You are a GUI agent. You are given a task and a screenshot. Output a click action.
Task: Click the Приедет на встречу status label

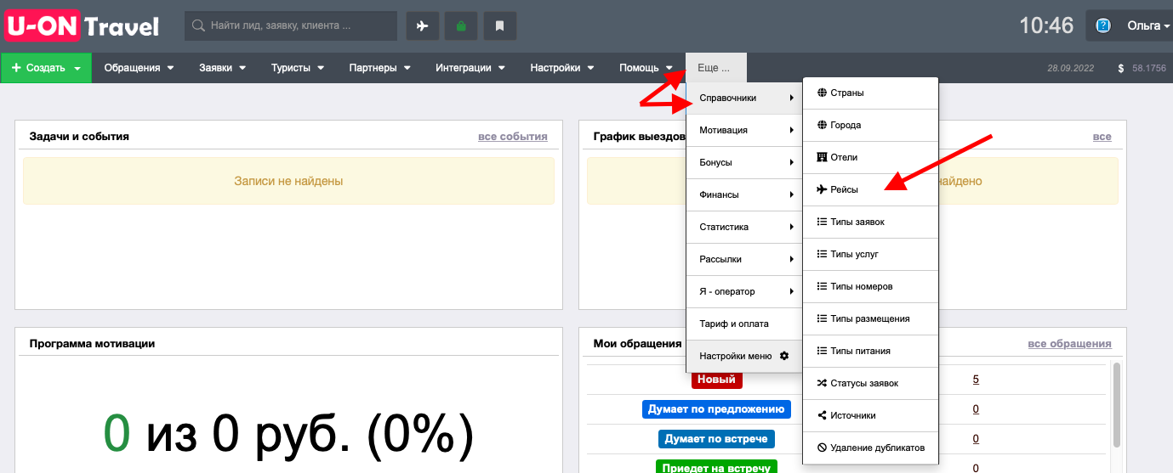715,467
